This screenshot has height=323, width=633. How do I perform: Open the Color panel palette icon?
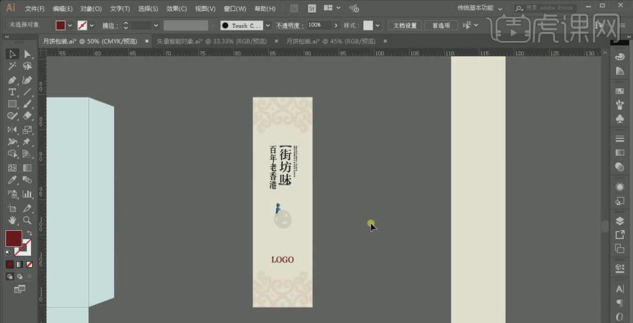pos(619,57)
